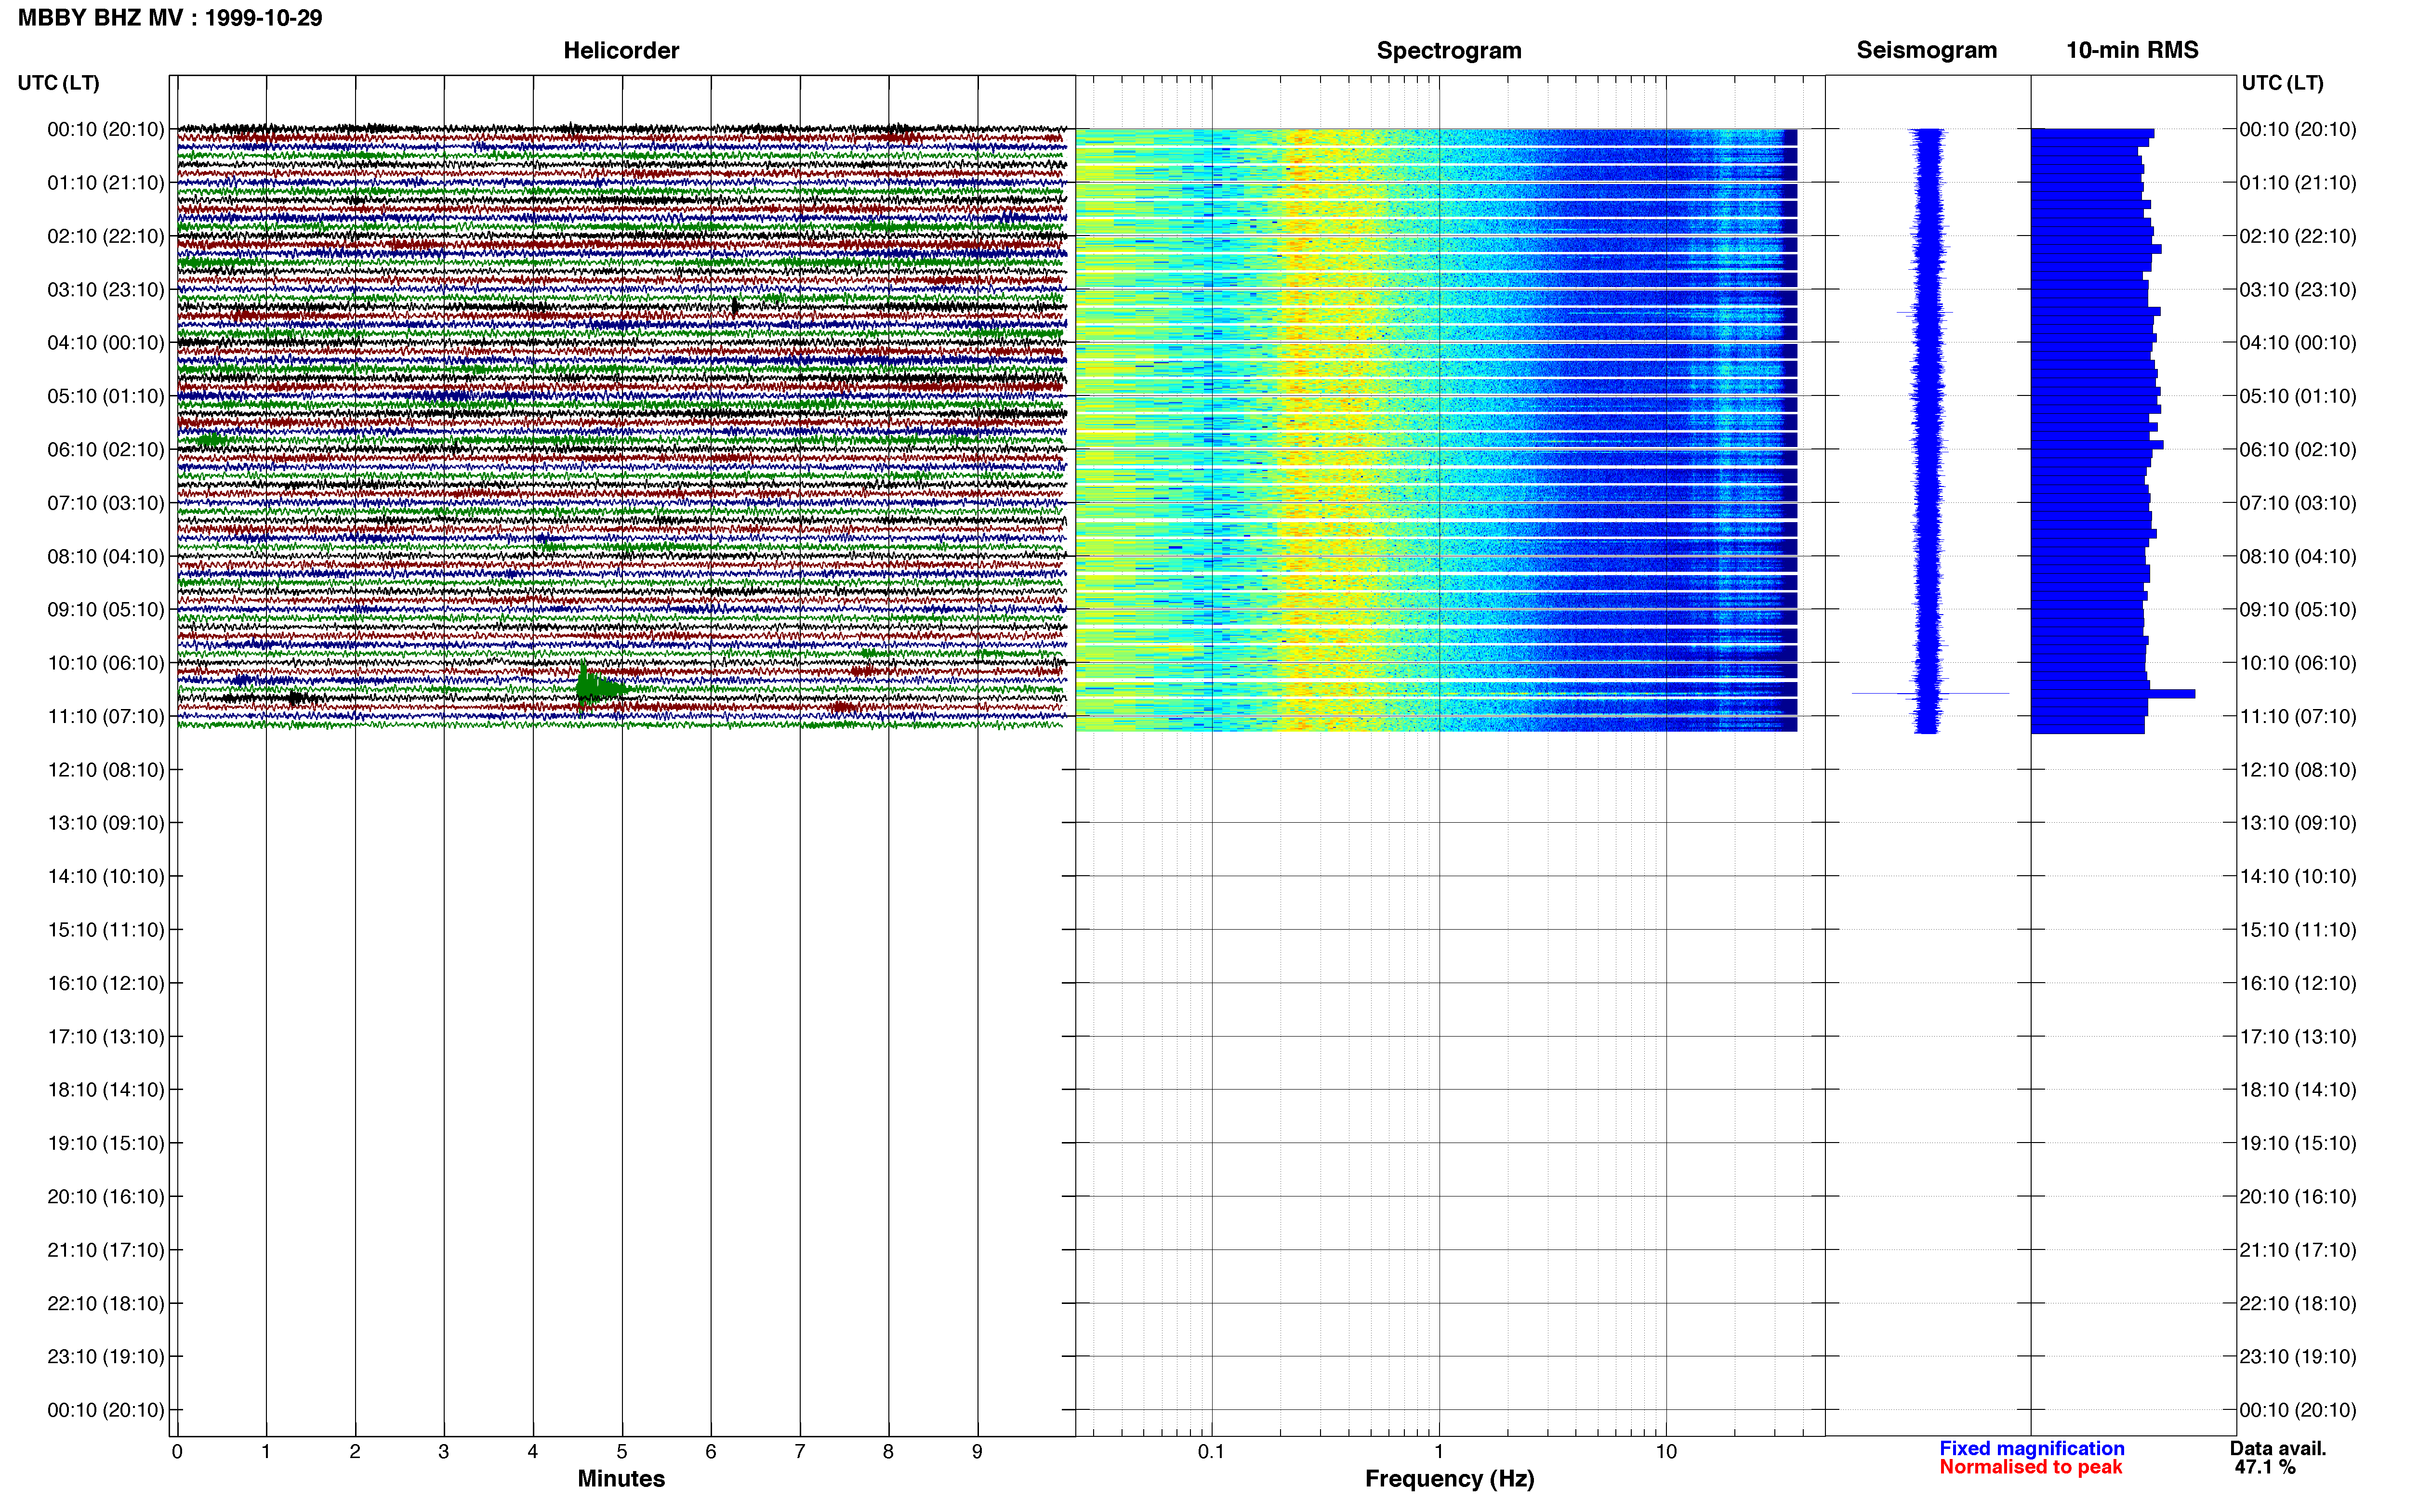
Task: Click right time label 00:10 (20:10) at bottom
Action: (x=2298, y=1410)
